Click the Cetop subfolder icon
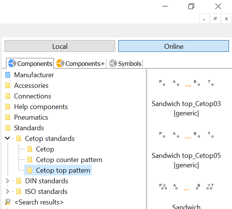The width and height of the screenshot is (232, 209). click(x=30, y=149)
